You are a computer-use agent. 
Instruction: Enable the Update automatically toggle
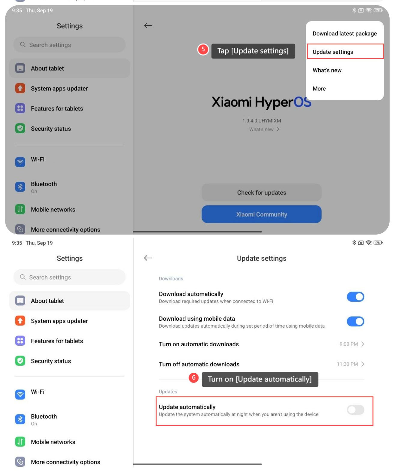355,410
